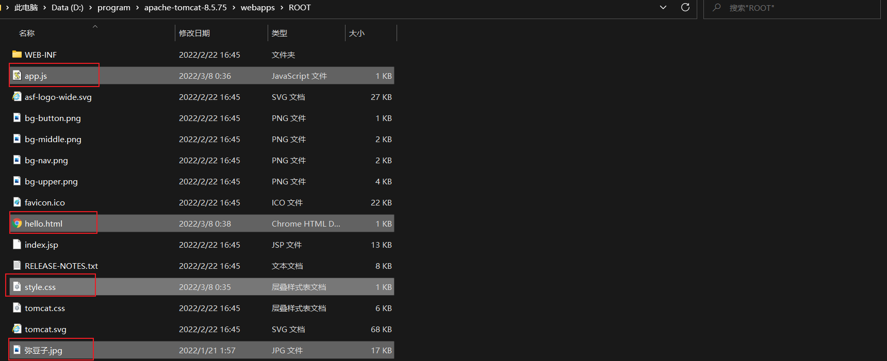Go to webapps breadcrumb
Image resolution: width=887 pixels, height=361 pixels.
(258, 8)
